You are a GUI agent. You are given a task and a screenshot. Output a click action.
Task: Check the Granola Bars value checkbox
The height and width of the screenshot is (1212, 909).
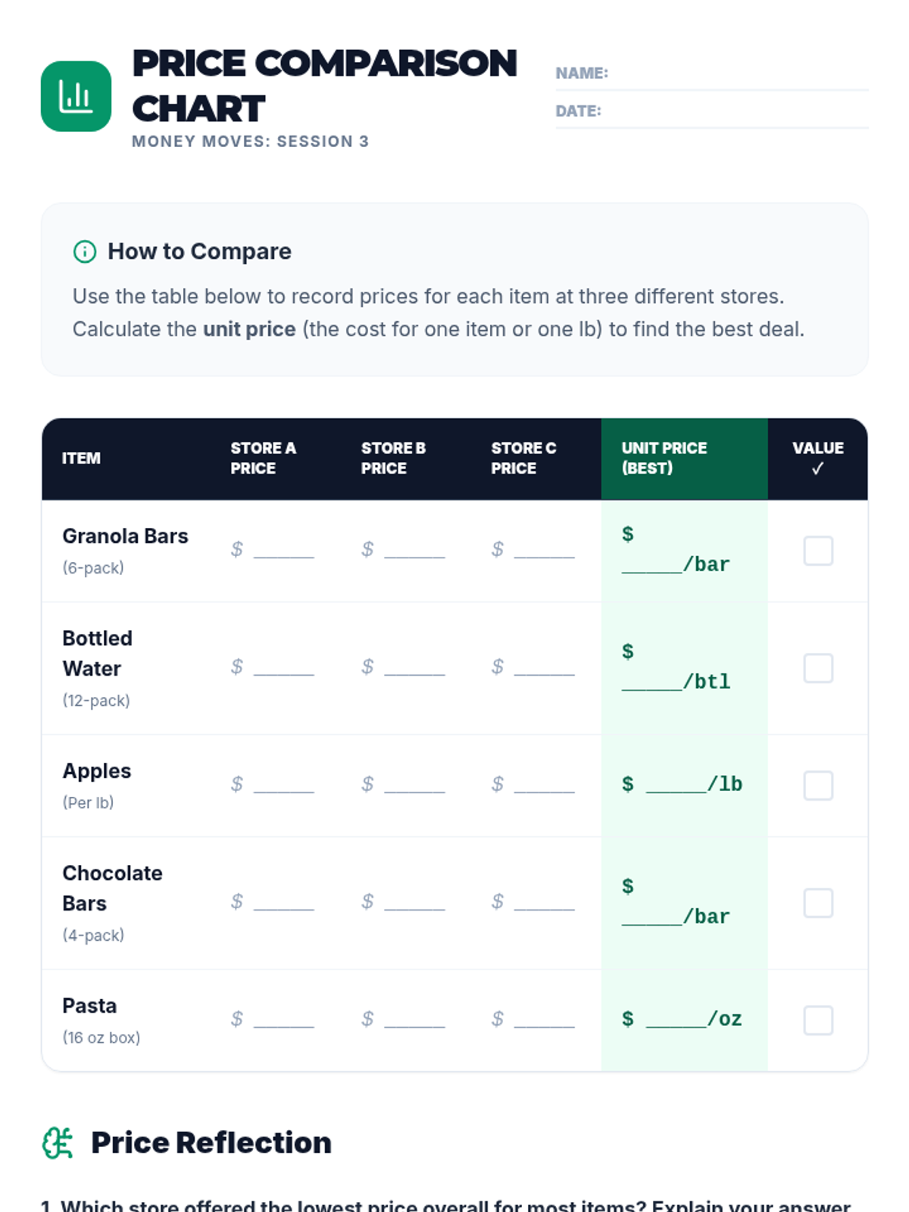[818, 551]
